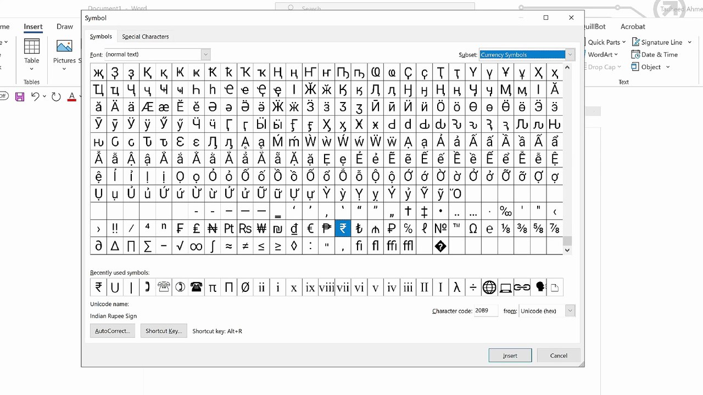
Task: Maximize the Symbol dialog
Action: click(x=546, y=18)
